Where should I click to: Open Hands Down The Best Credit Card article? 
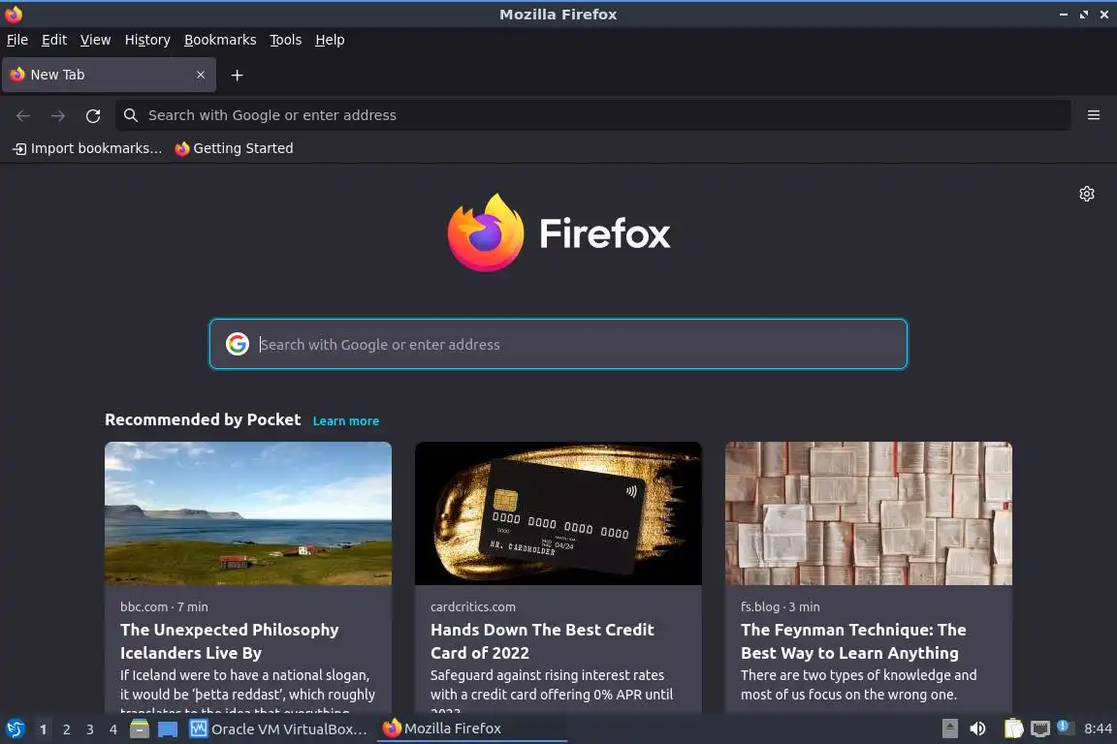pos(542,641)
